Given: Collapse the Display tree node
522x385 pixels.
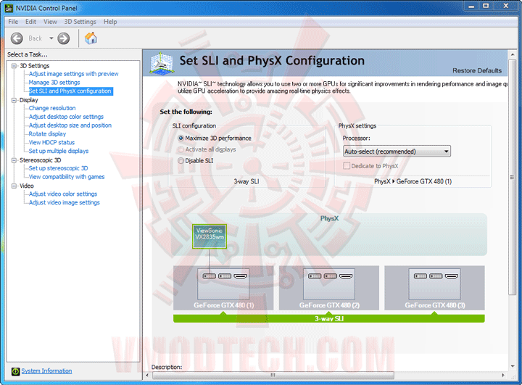Looking at the screenshot, I should (x=14, y=100).
